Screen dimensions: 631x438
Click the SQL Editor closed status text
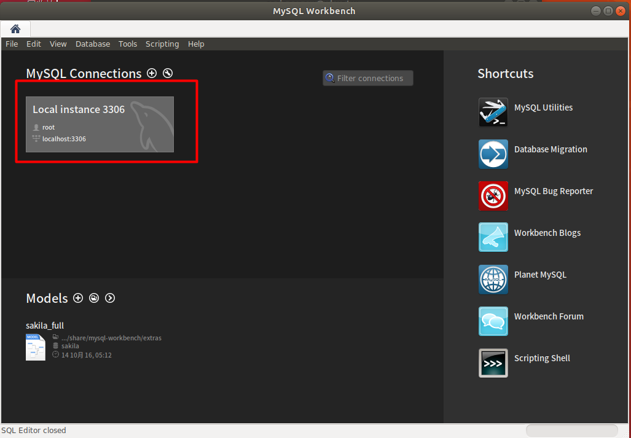click(x=34, y=431)
